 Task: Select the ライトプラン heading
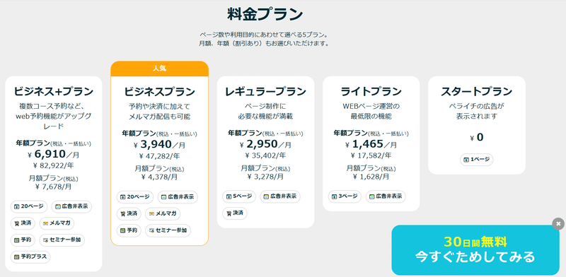371,92
